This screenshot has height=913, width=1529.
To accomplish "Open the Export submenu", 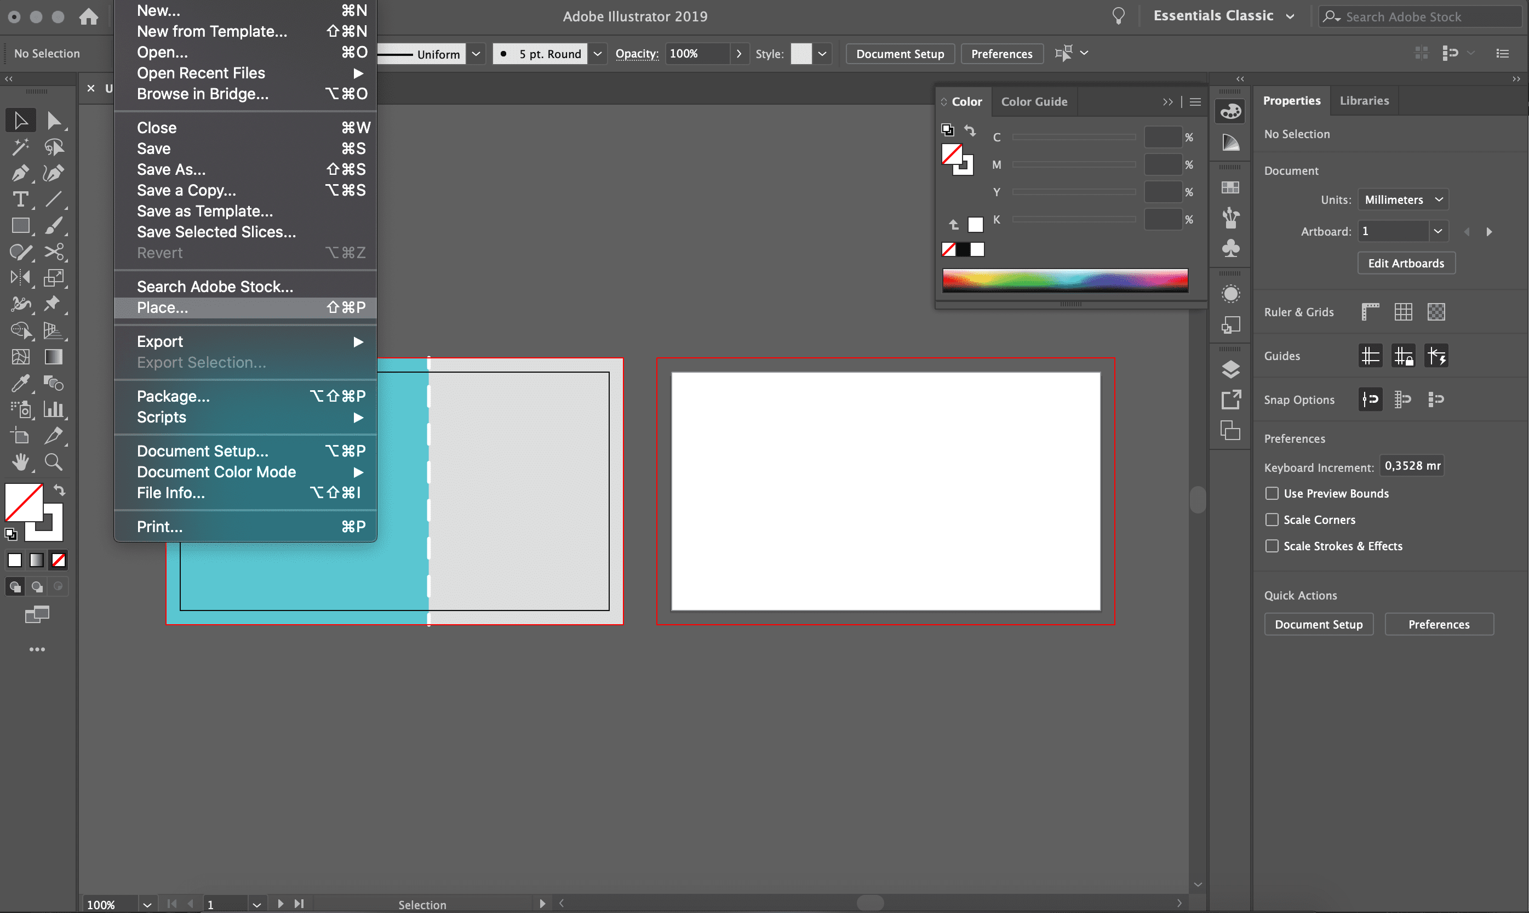I will (x=245, y=341).
